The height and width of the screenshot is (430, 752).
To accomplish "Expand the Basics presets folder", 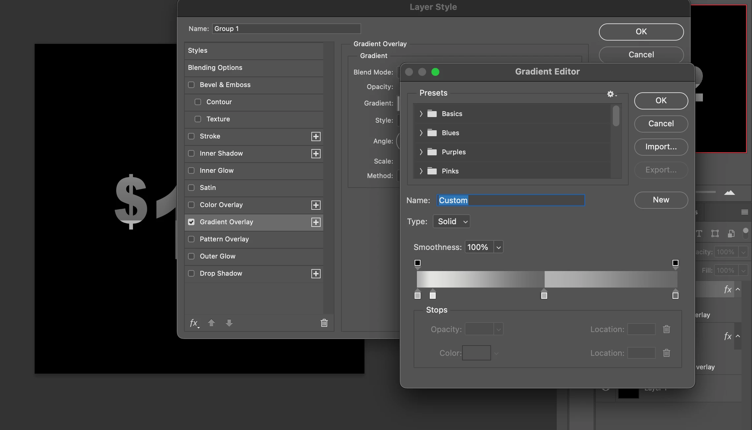I will (x=421, y=114).
